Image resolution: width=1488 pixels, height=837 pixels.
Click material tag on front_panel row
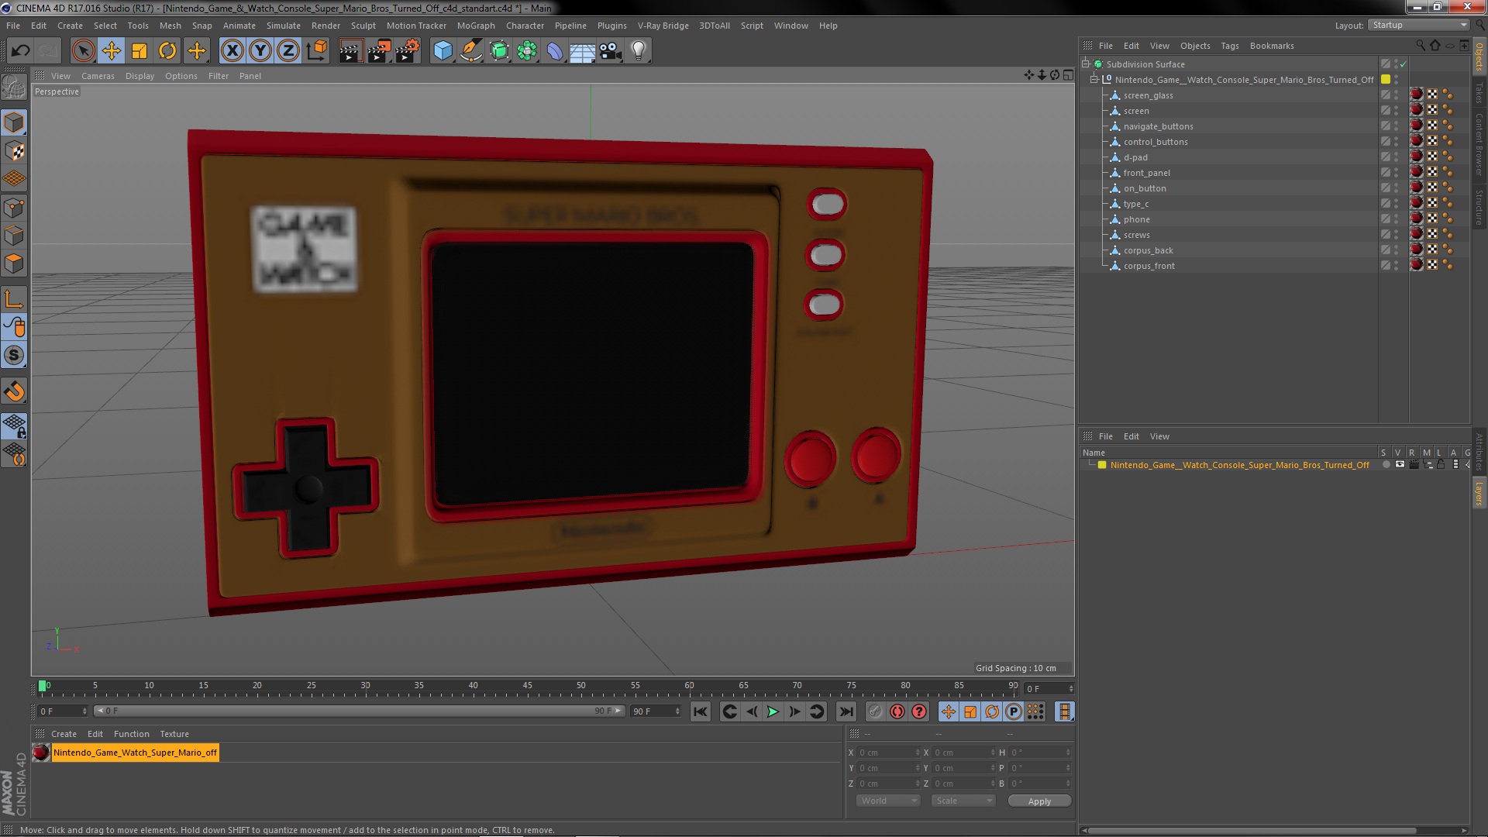(x=1417, y=172)
